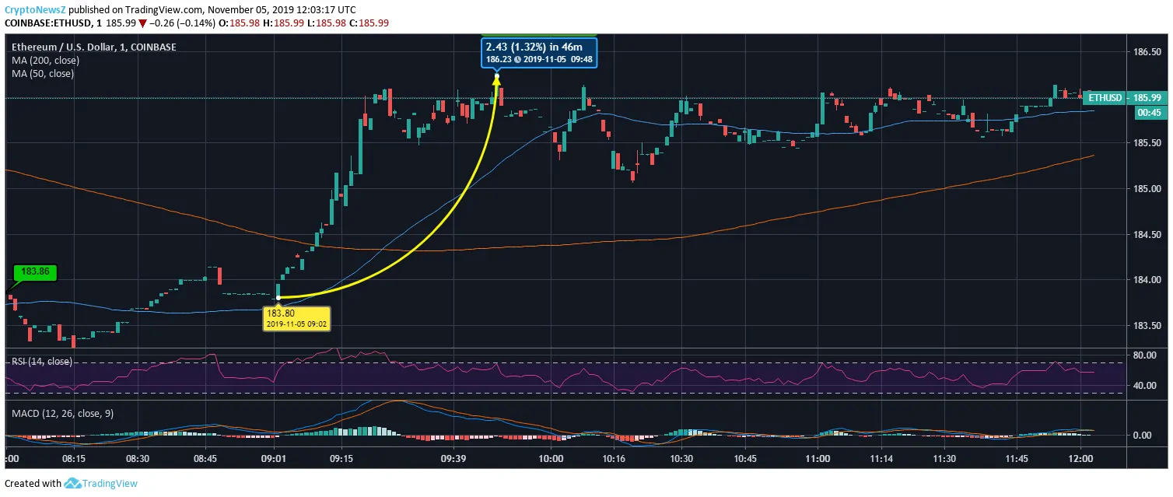The width and height of the screenshot is (1173, 497).
Task: Click the 08:45 time axis label
Action: point(205,460)
